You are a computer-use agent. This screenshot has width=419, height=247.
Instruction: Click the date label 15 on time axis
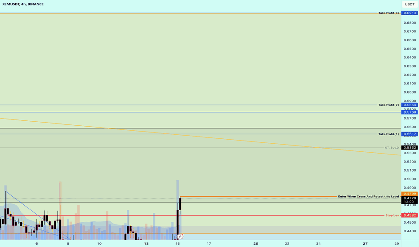tap(178, 243)
